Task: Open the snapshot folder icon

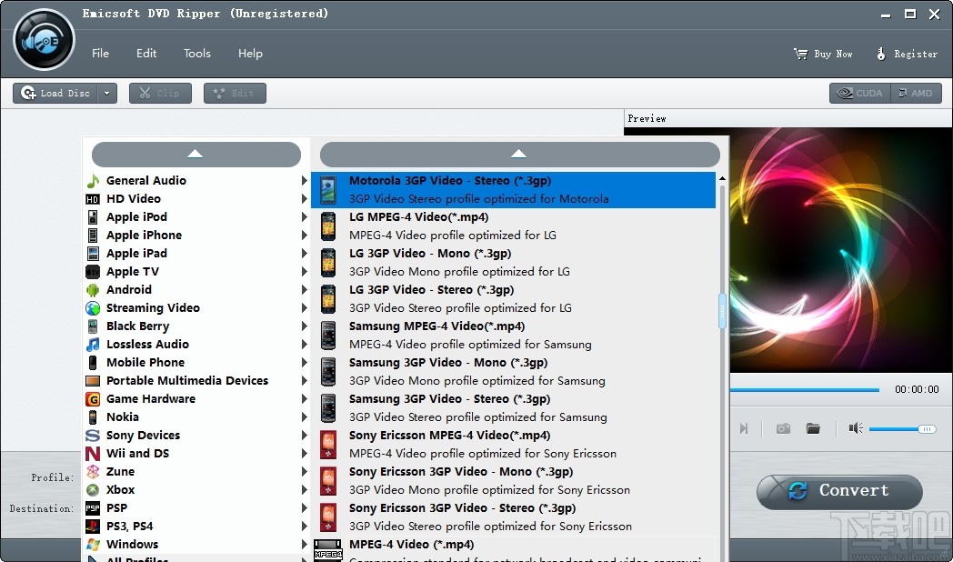Action: pyautogui.click(x=814, y=427)
